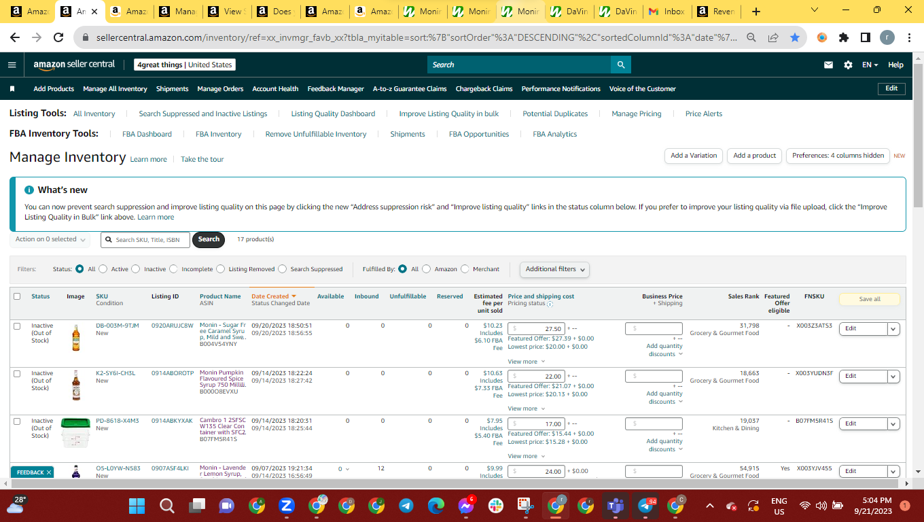Open the Account Health menu
The height and width of the screenshot is (522, 924).
(275, 88)
